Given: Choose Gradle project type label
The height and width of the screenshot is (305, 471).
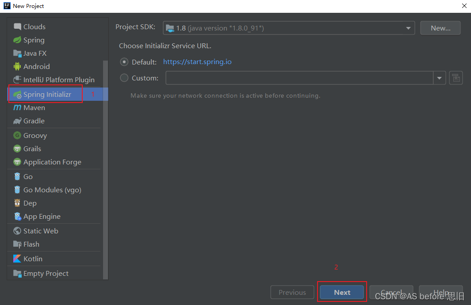Looking at the screenshot, I should [34, 121].
